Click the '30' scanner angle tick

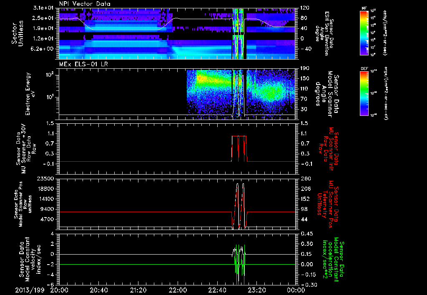point(304,109)
